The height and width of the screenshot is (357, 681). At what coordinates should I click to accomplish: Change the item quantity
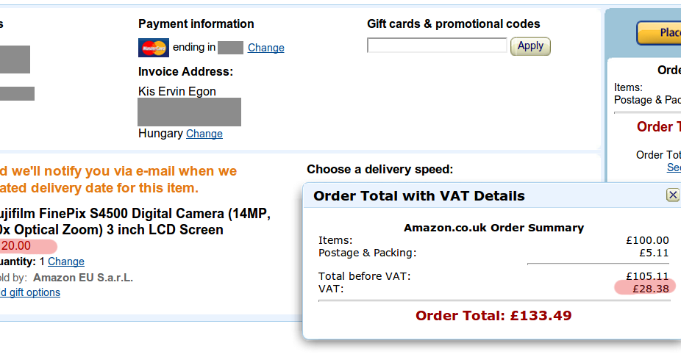click(x=66, y=262)
